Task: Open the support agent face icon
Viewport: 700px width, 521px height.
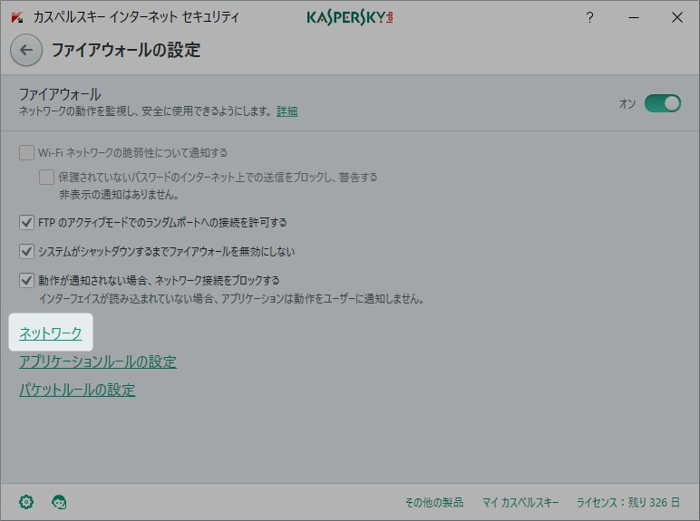Action: tap(59, 502)
